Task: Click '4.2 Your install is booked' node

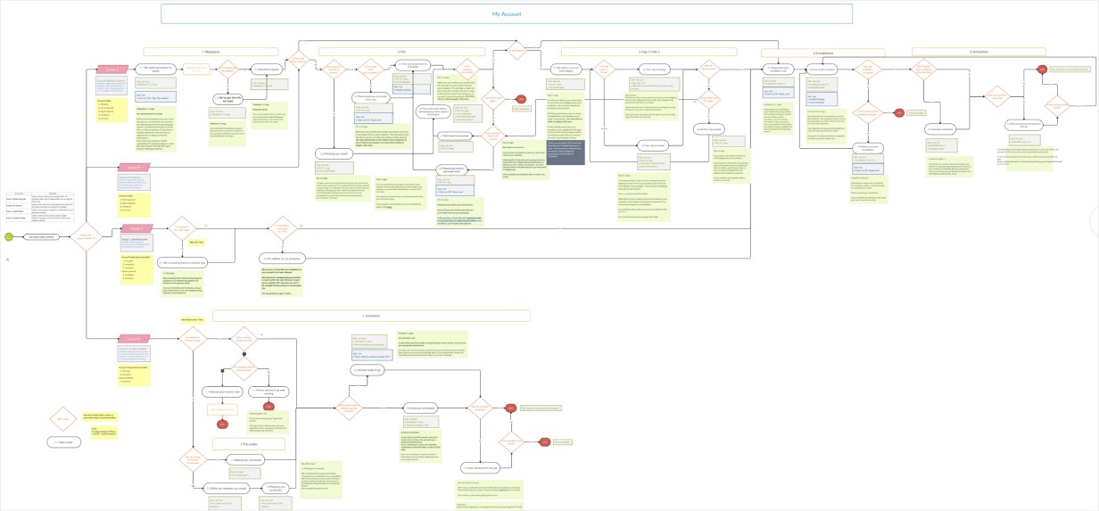Action: click(x=822, y=70)
